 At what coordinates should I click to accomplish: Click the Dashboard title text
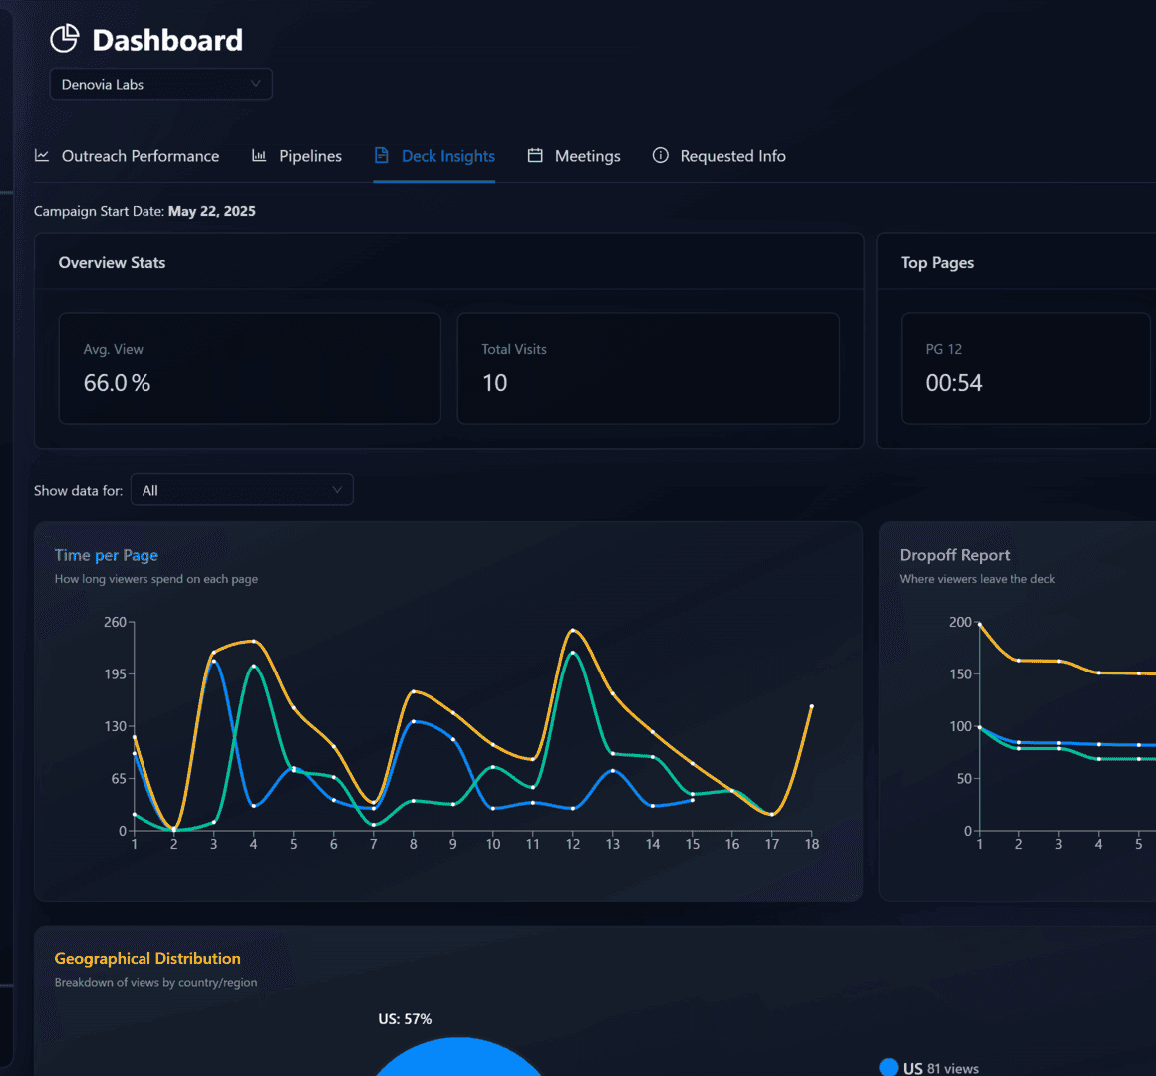[x=167, y=40]
